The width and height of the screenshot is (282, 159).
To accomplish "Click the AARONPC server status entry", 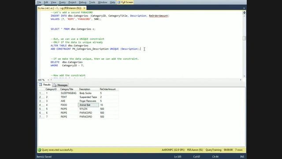I will (173, 150).
